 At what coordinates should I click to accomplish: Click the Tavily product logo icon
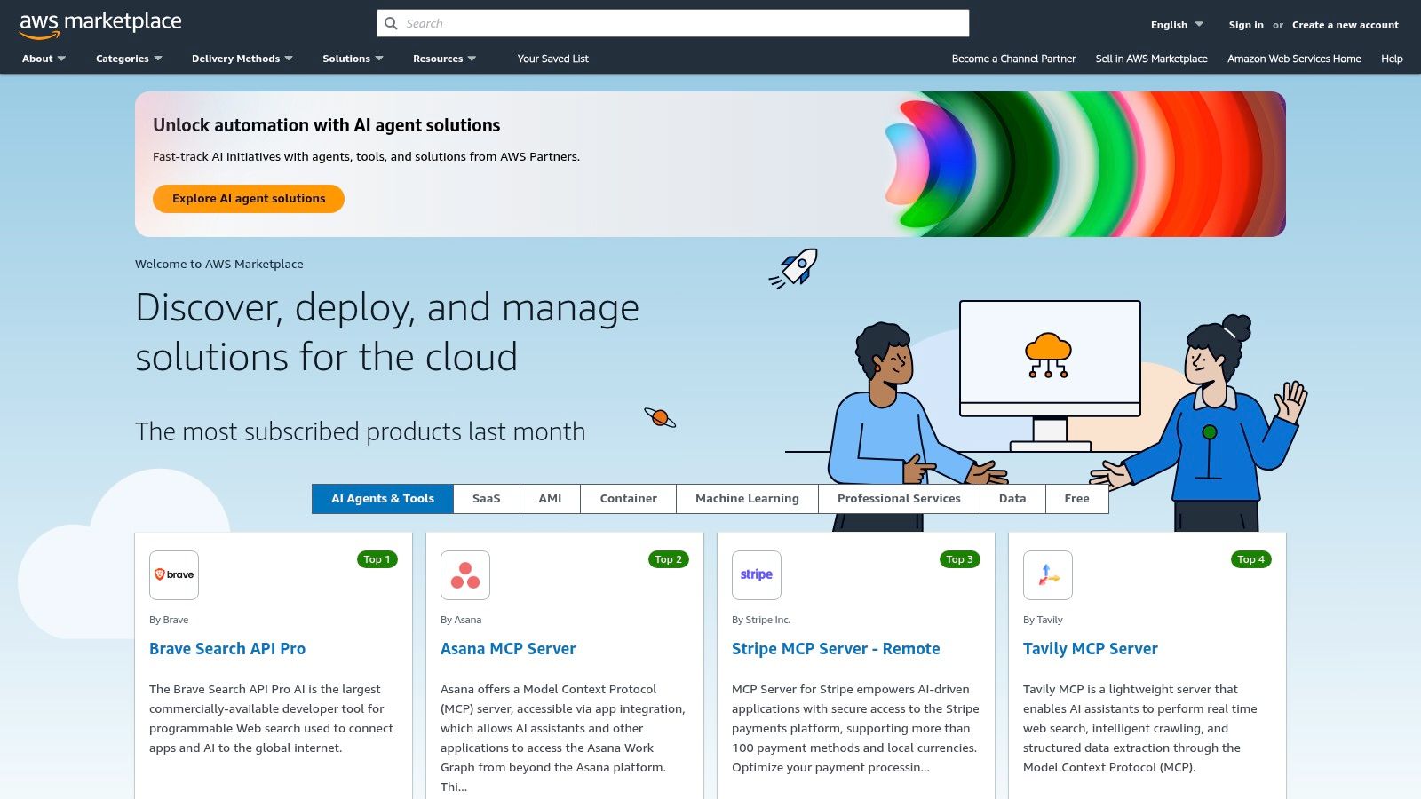pyautogui.click(x=1048, y=574)
